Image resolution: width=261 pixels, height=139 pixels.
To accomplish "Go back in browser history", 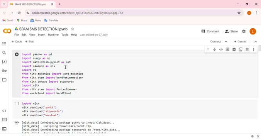I will (x=5, y=13).
